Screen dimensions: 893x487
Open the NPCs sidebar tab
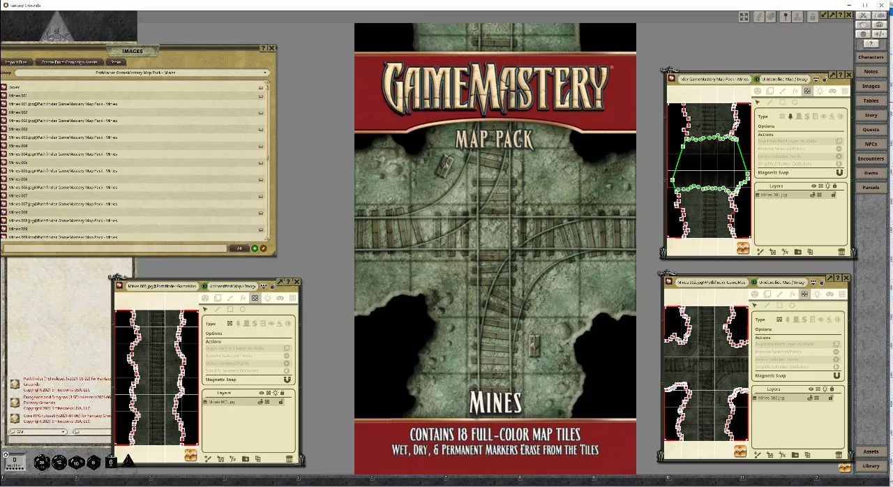coord(871,144)
